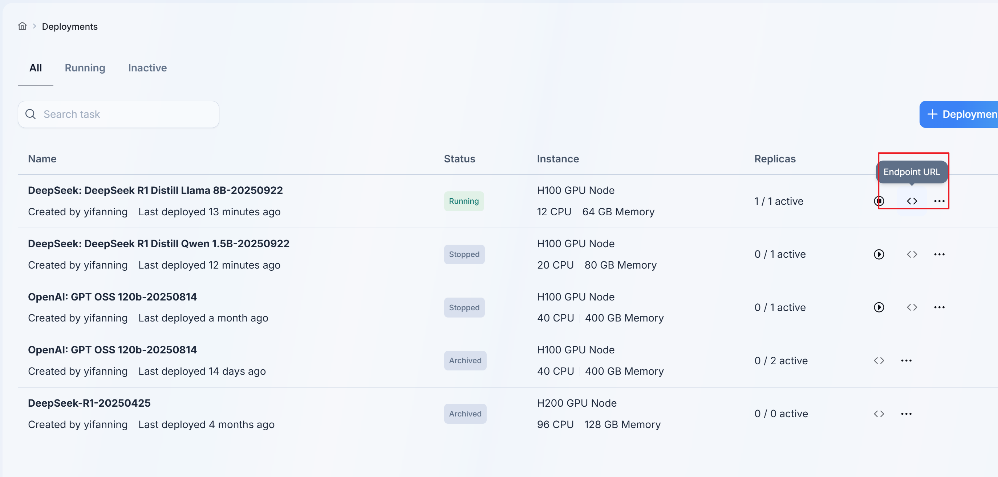Screen dimensions: 998x477
Task: Start the stopped GPT OSS 120b deployment
Action: (879, 307)
